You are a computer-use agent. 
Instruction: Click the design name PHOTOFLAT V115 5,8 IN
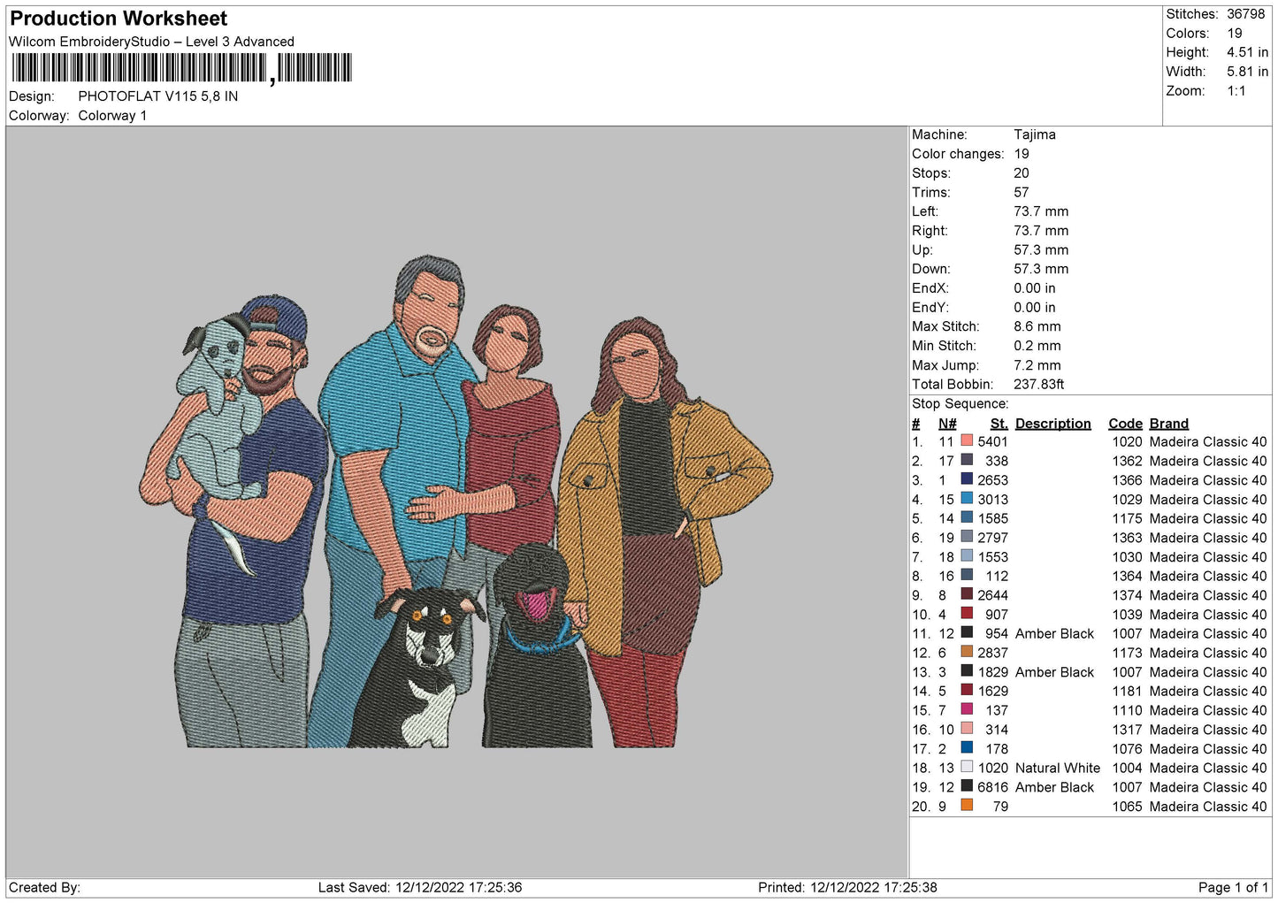coord(157,96)
